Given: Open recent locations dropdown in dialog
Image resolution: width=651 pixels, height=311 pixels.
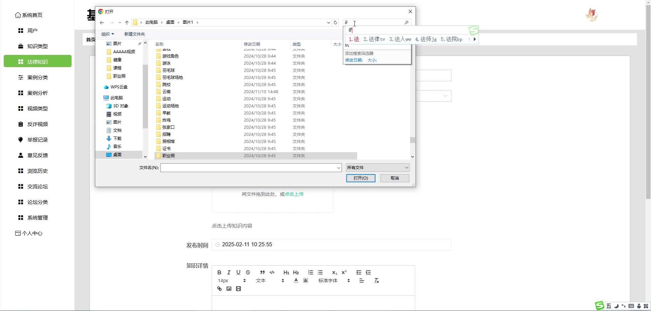Looking at the screenshot, I should coord(120,23).
